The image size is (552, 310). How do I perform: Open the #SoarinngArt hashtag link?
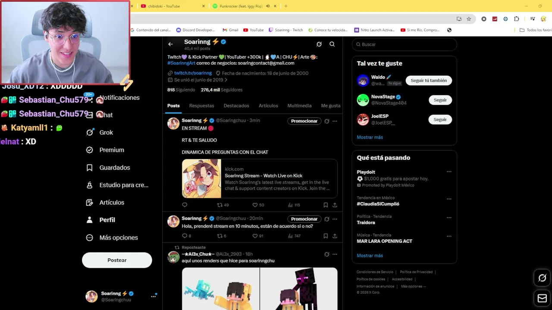coord(181,63)
